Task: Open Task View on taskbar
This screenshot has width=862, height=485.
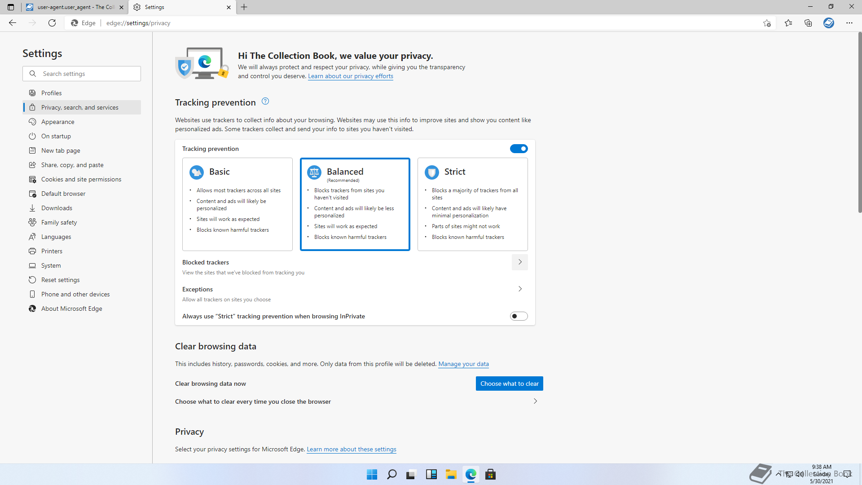Action: coord(411,474)
